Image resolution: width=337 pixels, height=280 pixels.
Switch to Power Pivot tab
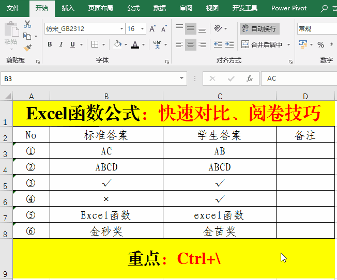tap(289, 8)
